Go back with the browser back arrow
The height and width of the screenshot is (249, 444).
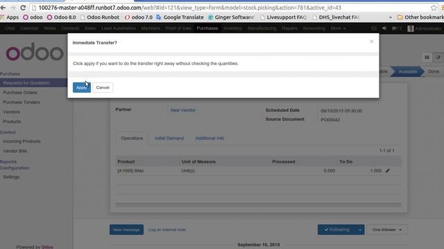(3, 8)
